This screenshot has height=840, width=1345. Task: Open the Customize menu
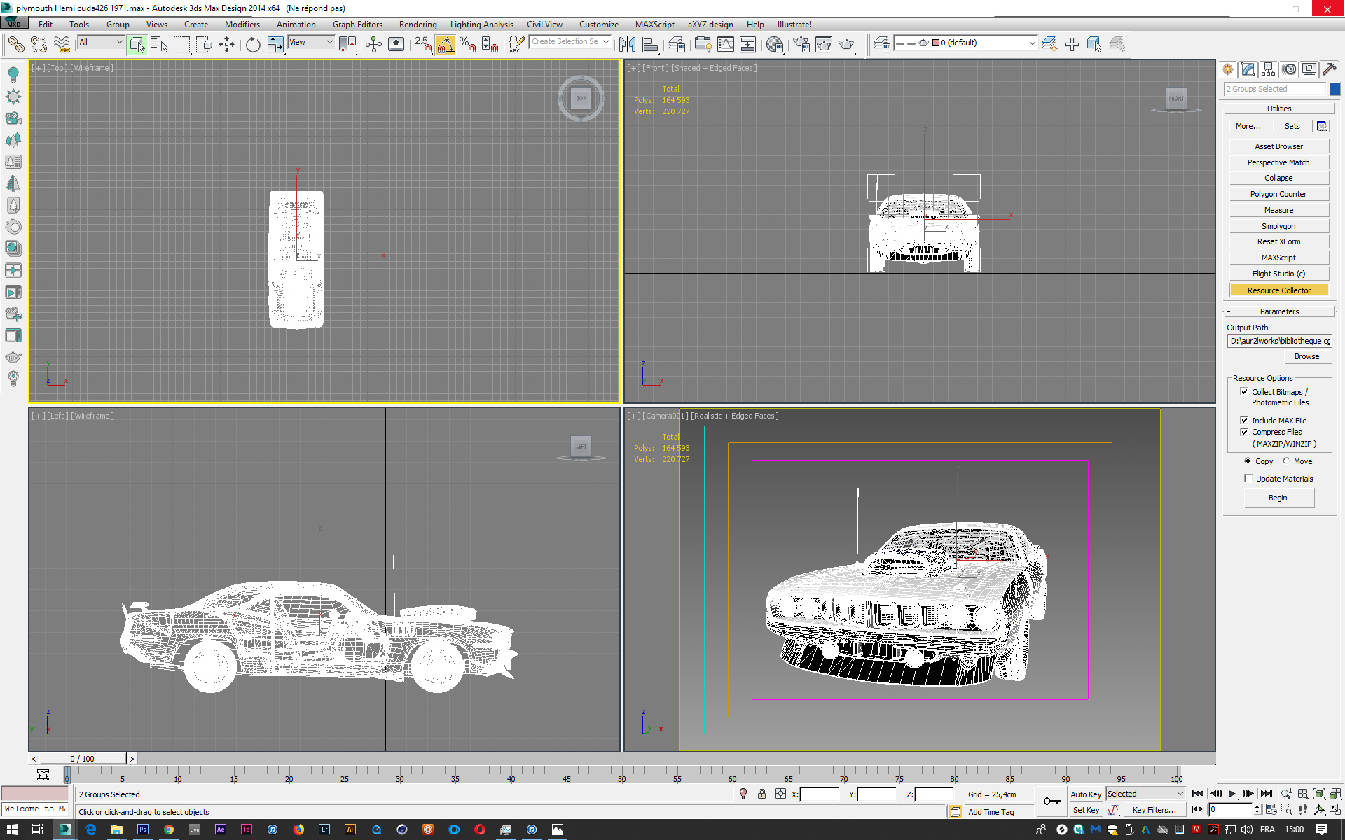pyautogui.click(x=598, y=24)
